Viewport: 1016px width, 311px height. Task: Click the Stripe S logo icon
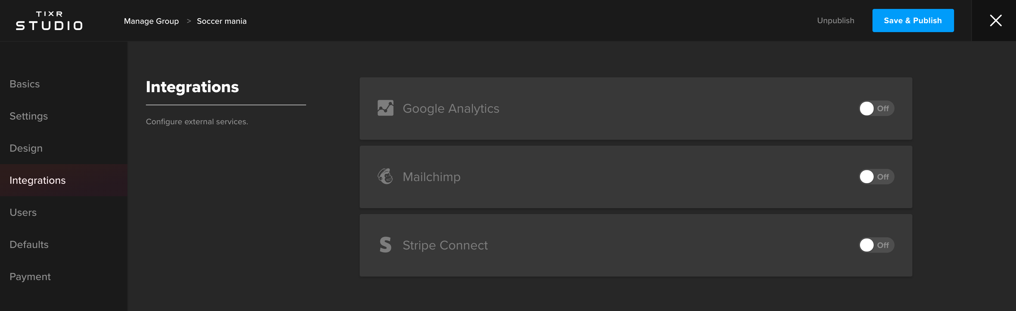(x=385, y=245)
